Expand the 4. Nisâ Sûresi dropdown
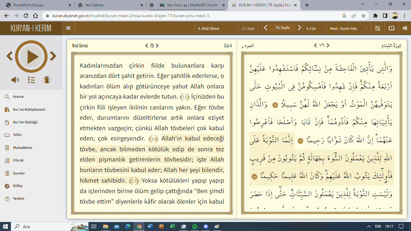 (x=217, y=29)
